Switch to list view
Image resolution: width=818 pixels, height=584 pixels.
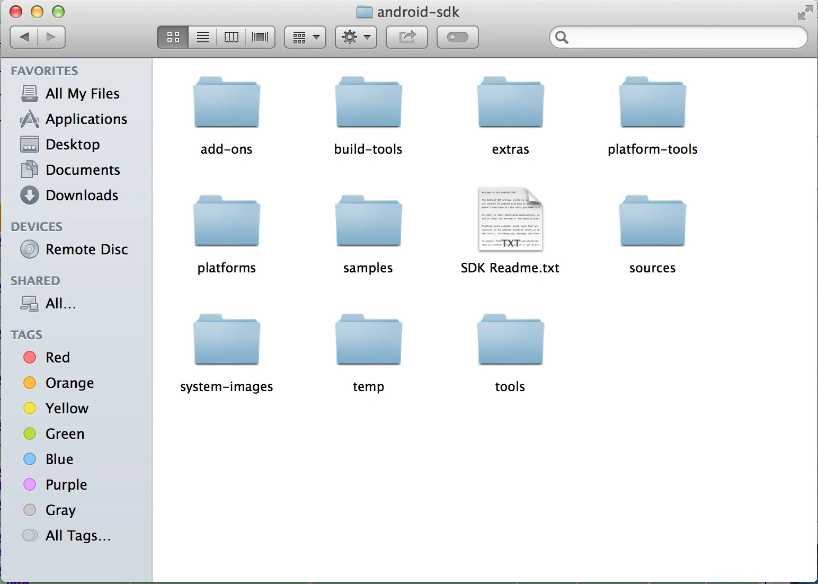coord(203,37)
